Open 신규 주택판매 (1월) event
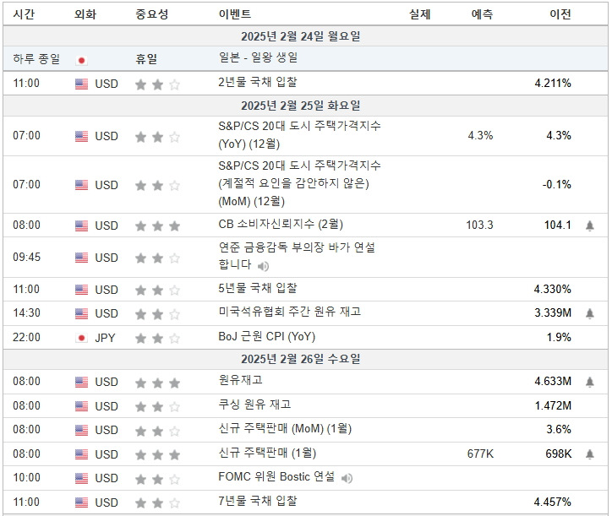The image size is (612, 516). (267, 453)
